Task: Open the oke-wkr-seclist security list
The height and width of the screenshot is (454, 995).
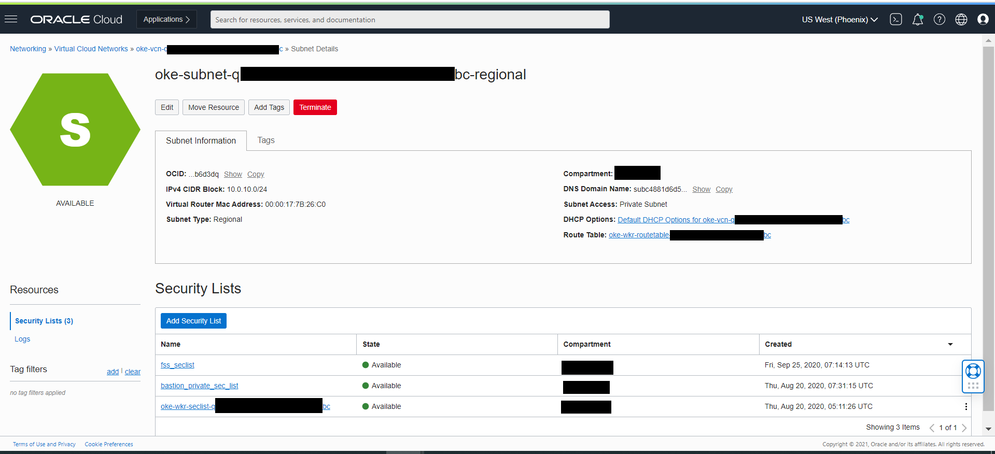Action: [245, 406]
